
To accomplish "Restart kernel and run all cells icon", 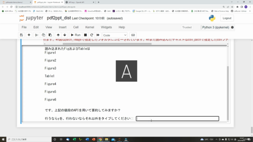I will pyautogui.click(x=98, y=35).
